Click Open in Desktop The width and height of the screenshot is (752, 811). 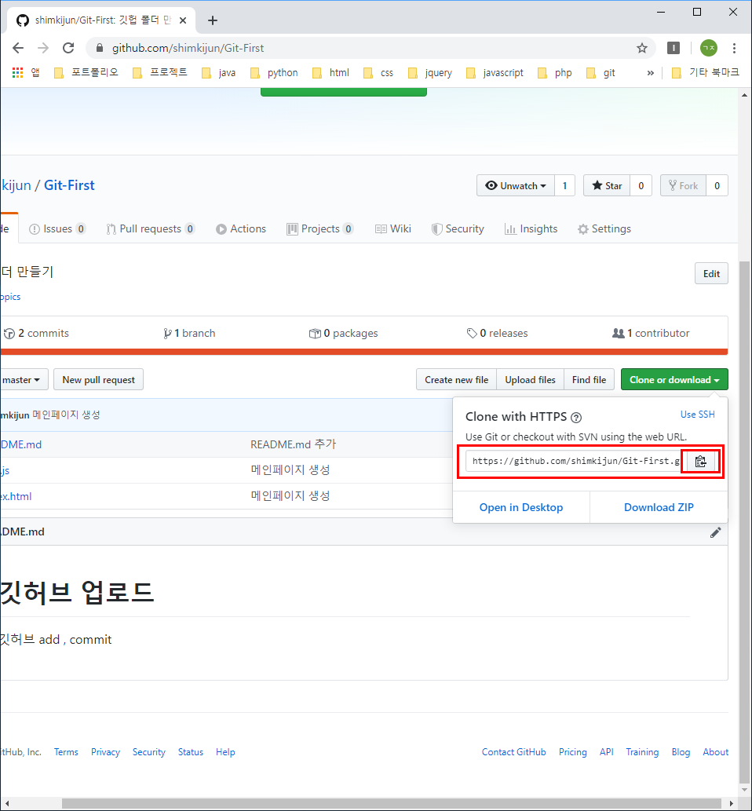[x=520, y=507]
